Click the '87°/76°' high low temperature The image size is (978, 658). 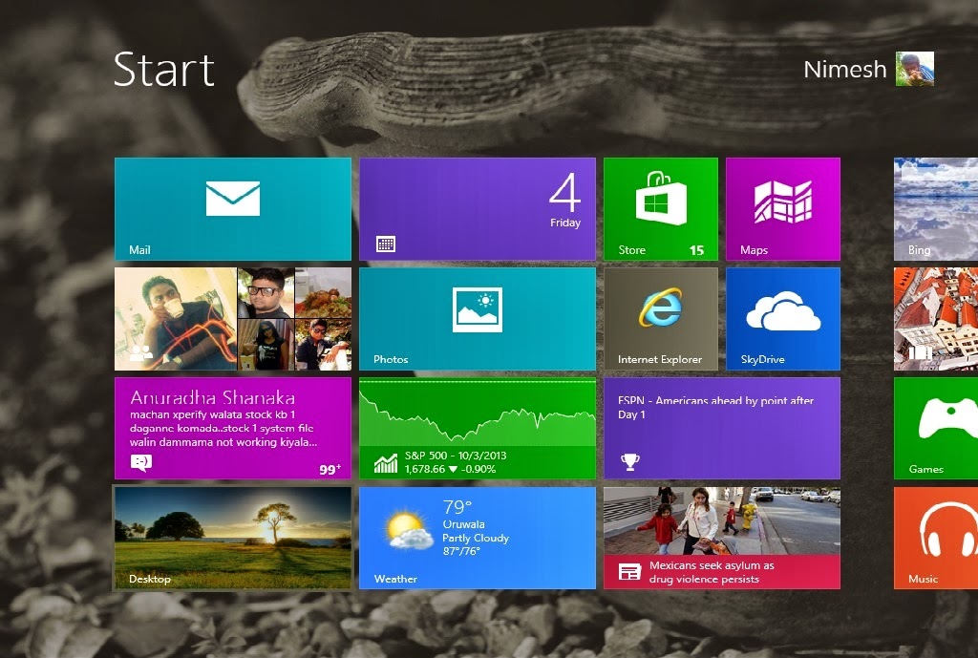461,551
